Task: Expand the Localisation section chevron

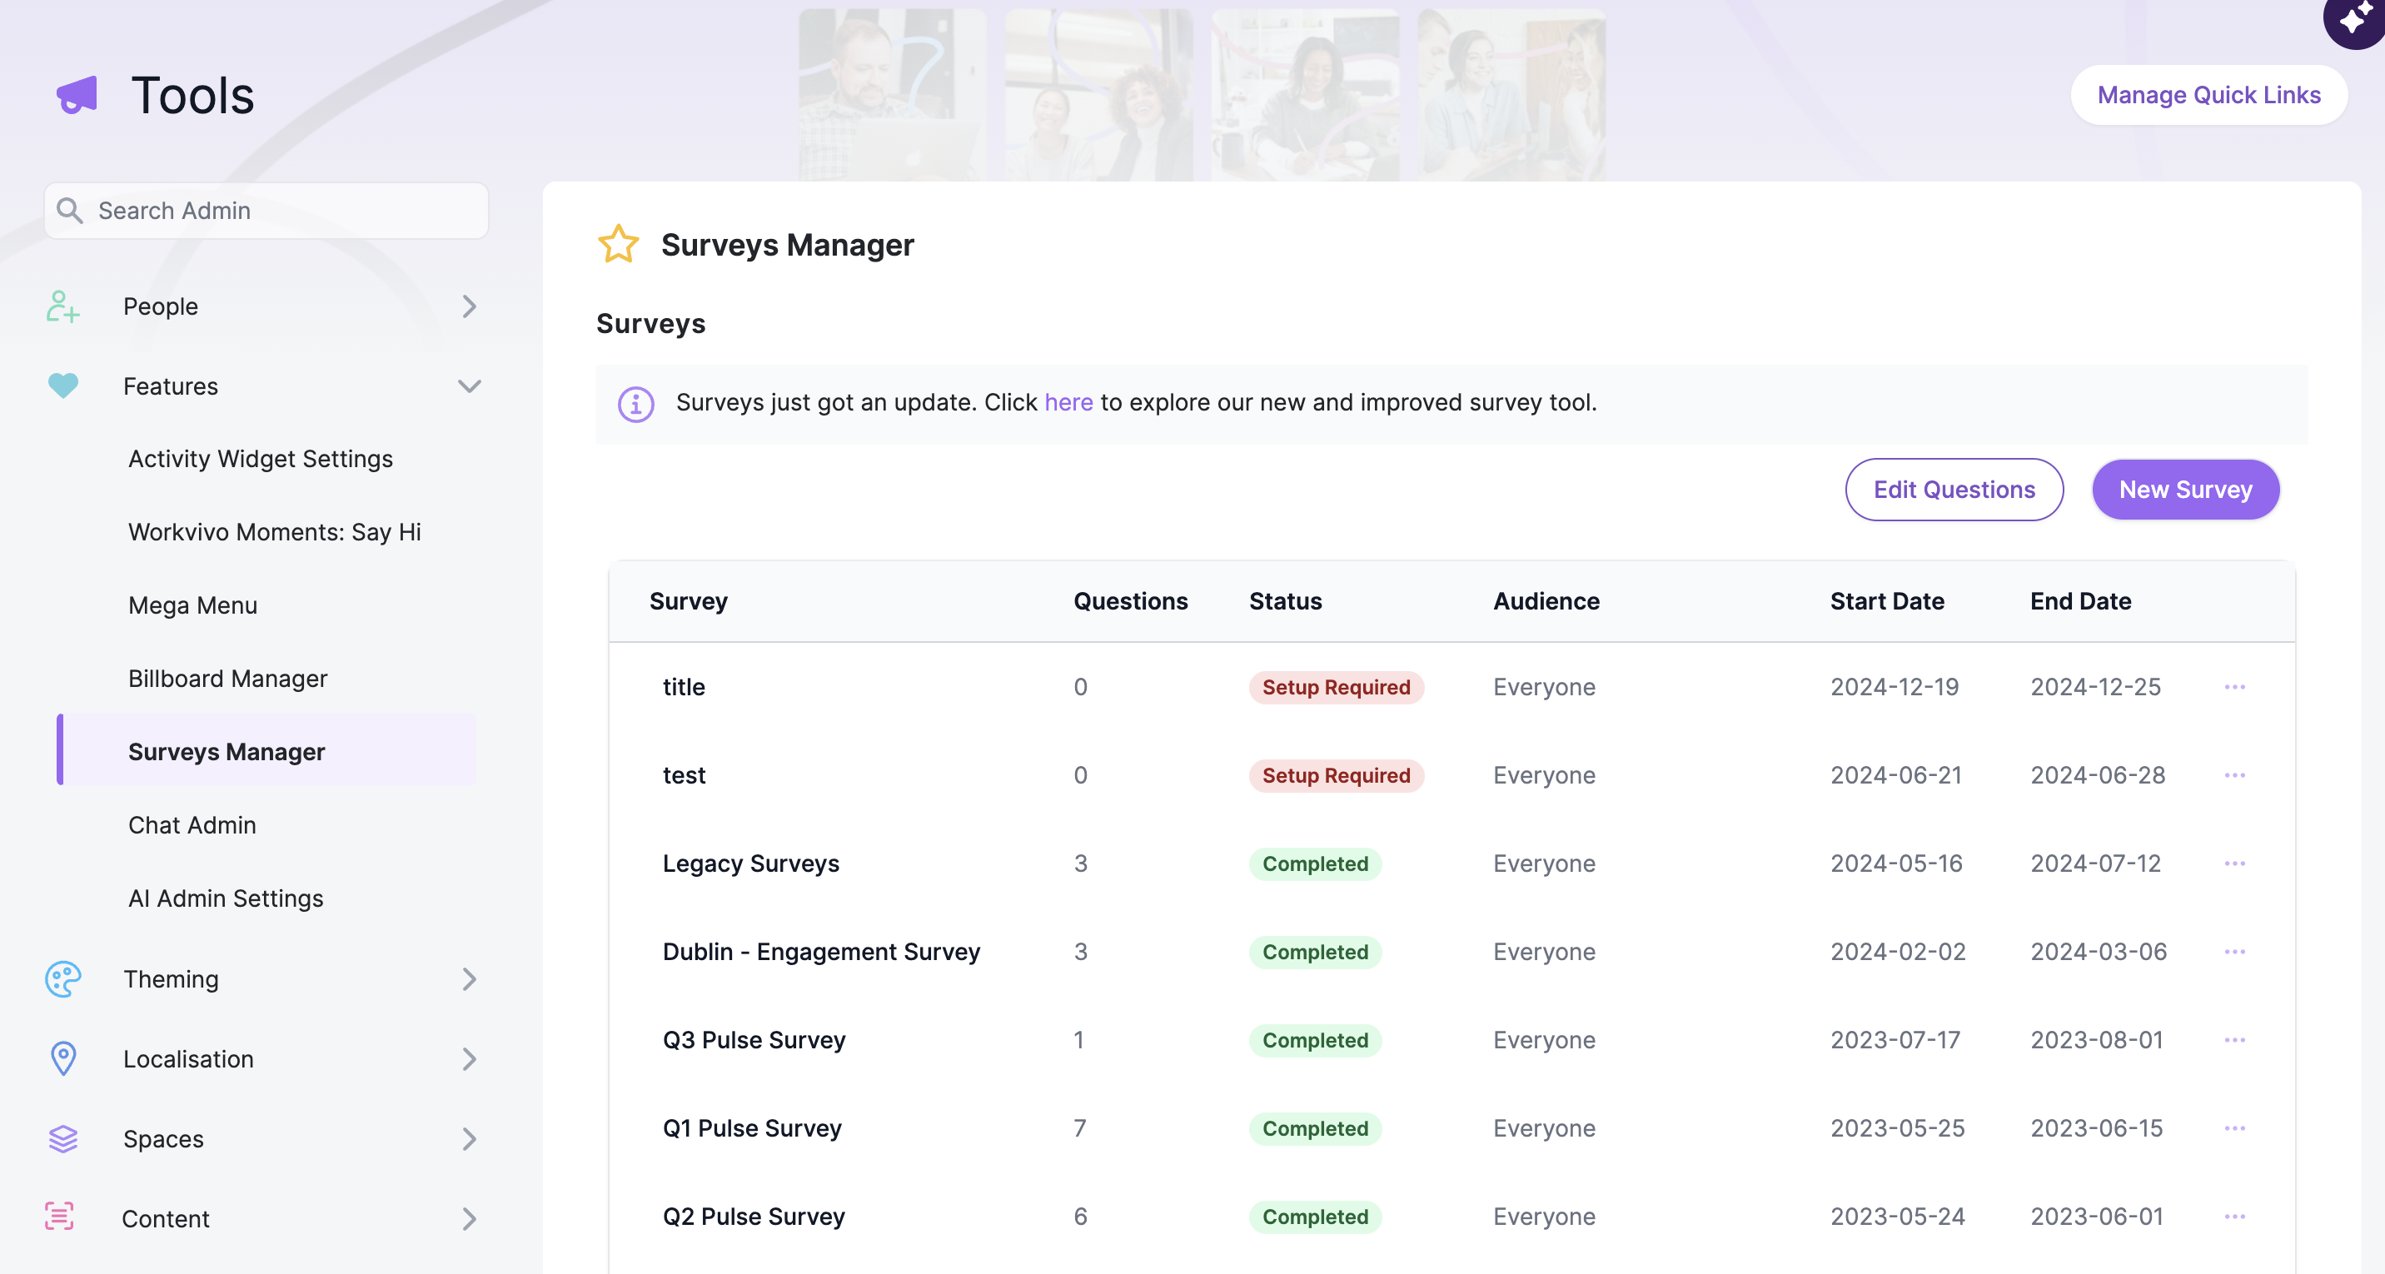Action: [469, 1059]
